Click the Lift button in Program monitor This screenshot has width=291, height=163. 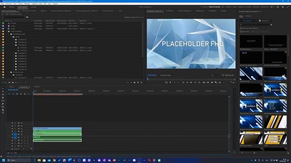click(x=204, y=82)
